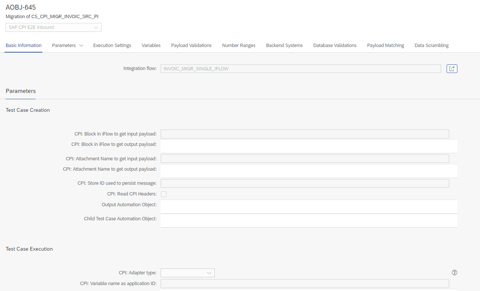Open the Variables tab
This screenshot has height=291, width=480.
[151, 46]
